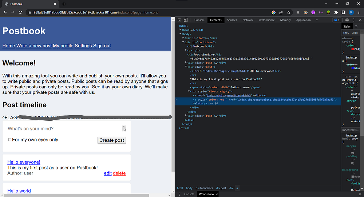The width and height of the screenshot is (364, 197).
Task: Focus the 'What's on your mind?' text box
Action: (64, 129)
